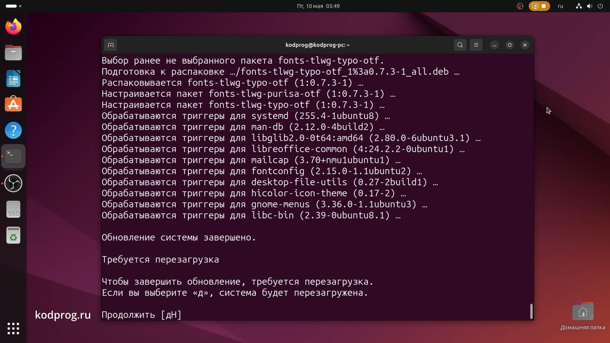Screen dimensions: 610x343
Task: Show the applications grid
Action: [13, 328]
